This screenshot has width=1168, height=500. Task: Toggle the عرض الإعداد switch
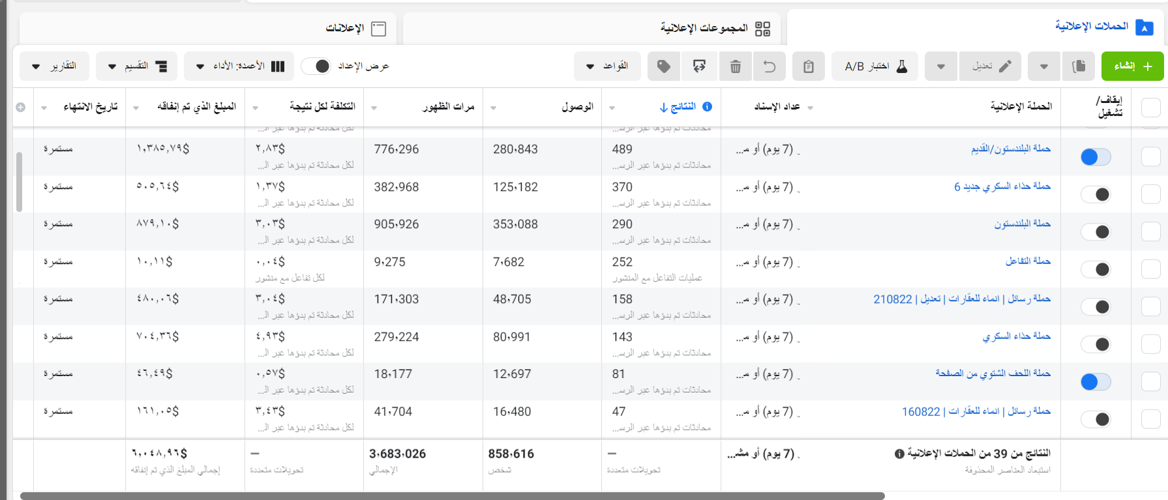click(316, 66)
